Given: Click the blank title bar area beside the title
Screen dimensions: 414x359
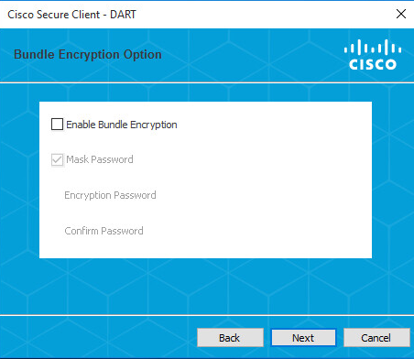Looking at the screenshot, I should click(263, 15).
